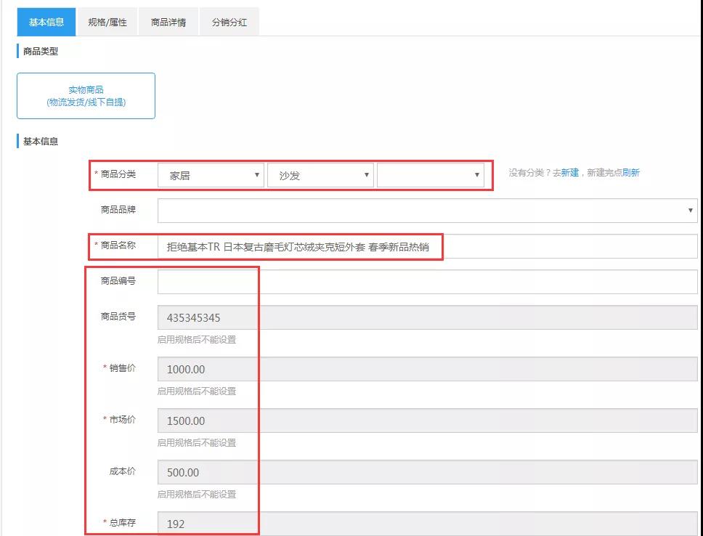
Task: Click the 总库存 field showing 192
Action: [x=427, y=523]
